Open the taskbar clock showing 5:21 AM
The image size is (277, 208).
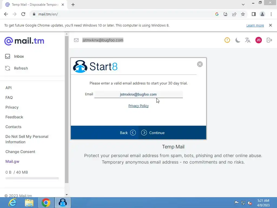[263, 203]
